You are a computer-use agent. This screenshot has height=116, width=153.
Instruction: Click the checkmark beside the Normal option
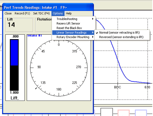pos(97,33)
